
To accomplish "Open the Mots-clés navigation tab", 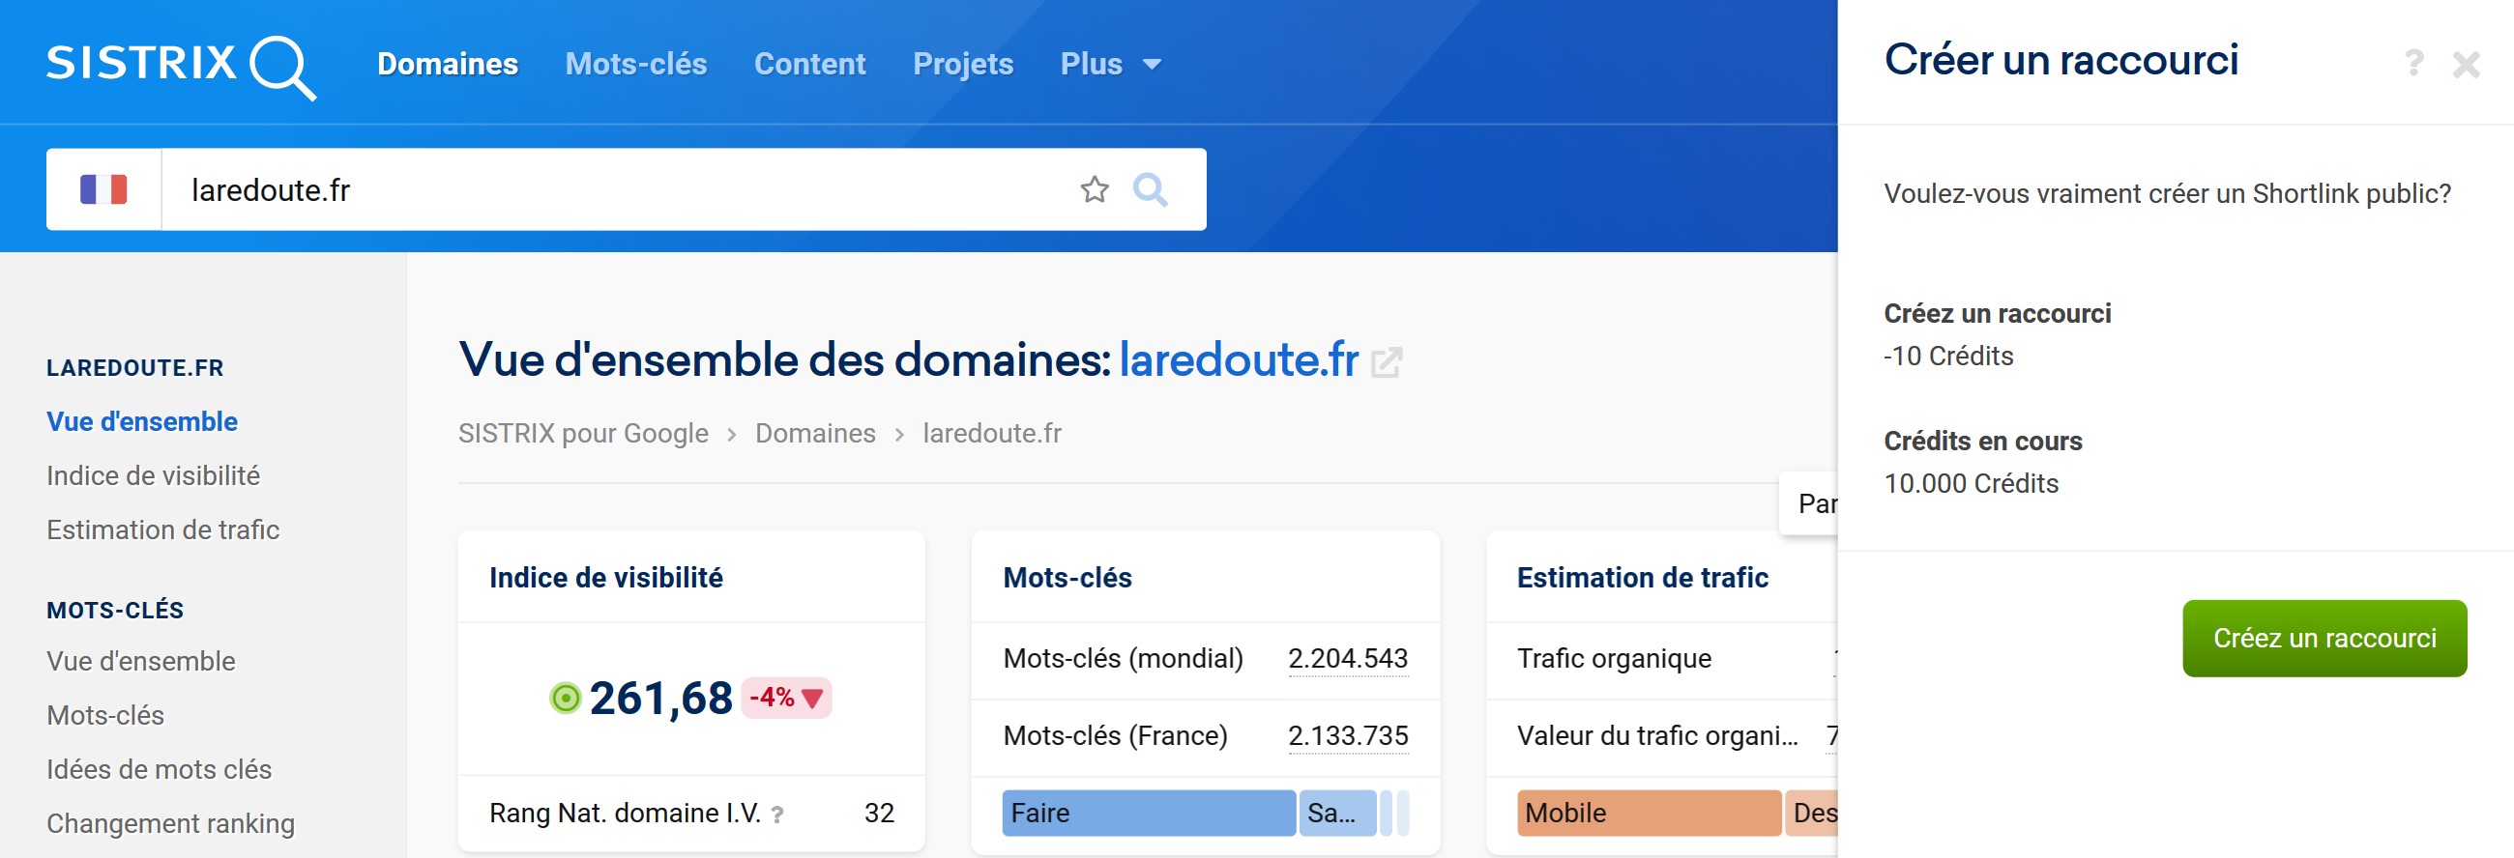I will (x=635, y=65).
